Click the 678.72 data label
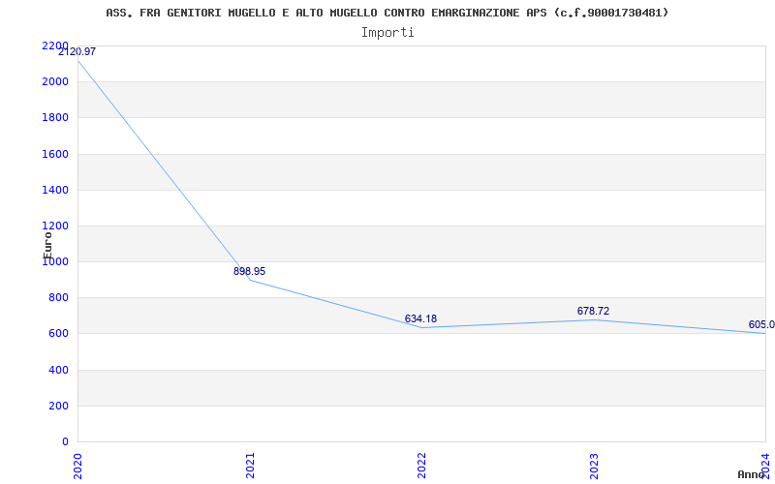The height and width of the screenshot is (484, 775). pyautogui.click(x=593, y=311)
